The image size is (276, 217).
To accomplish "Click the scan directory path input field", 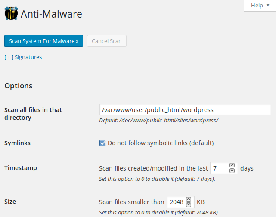I will [x=185, y=110].
